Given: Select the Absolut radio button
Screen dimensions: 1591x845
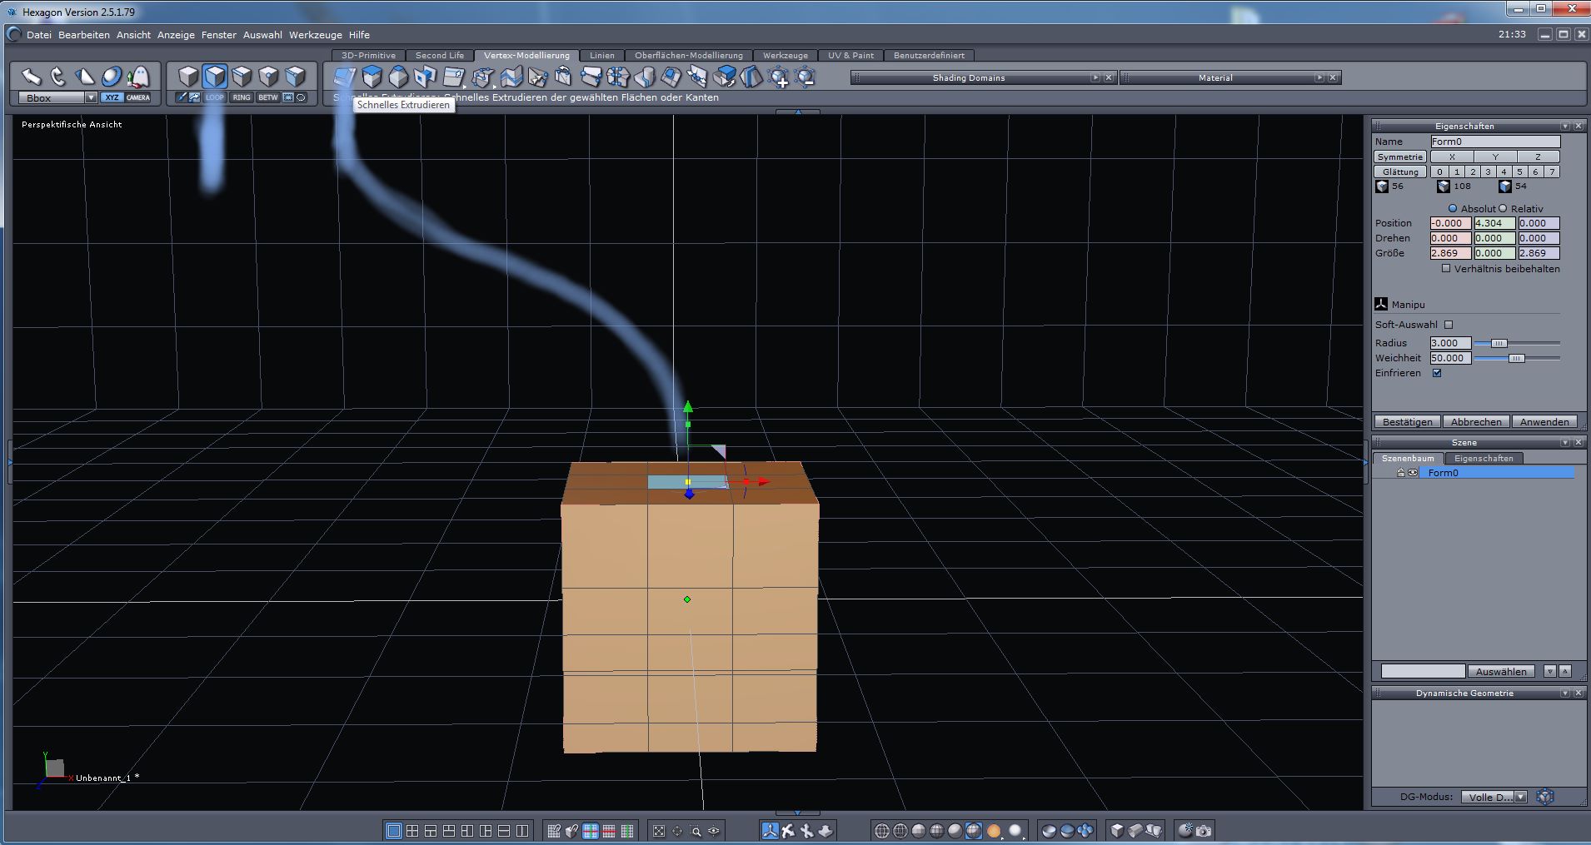Looking at the screenshot, I should point(1453,209).
